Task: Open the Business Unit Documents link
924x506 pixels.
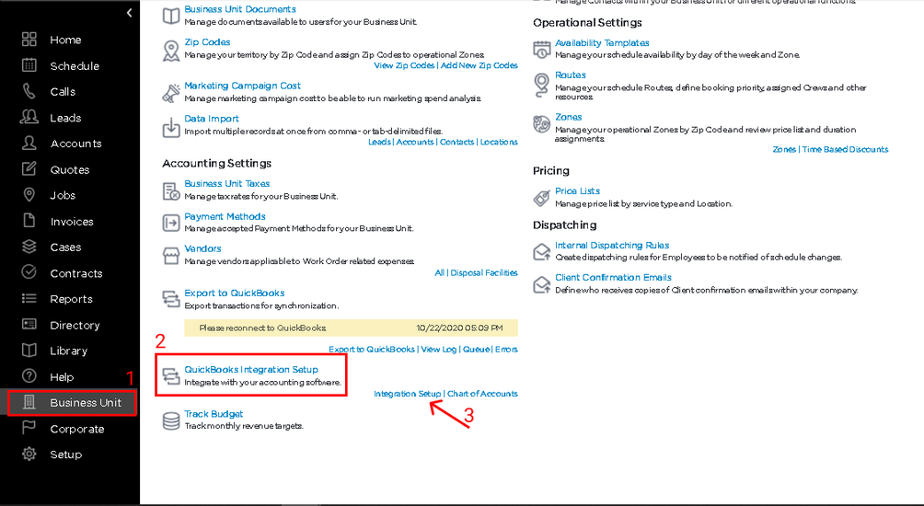Action: [240, 9]
